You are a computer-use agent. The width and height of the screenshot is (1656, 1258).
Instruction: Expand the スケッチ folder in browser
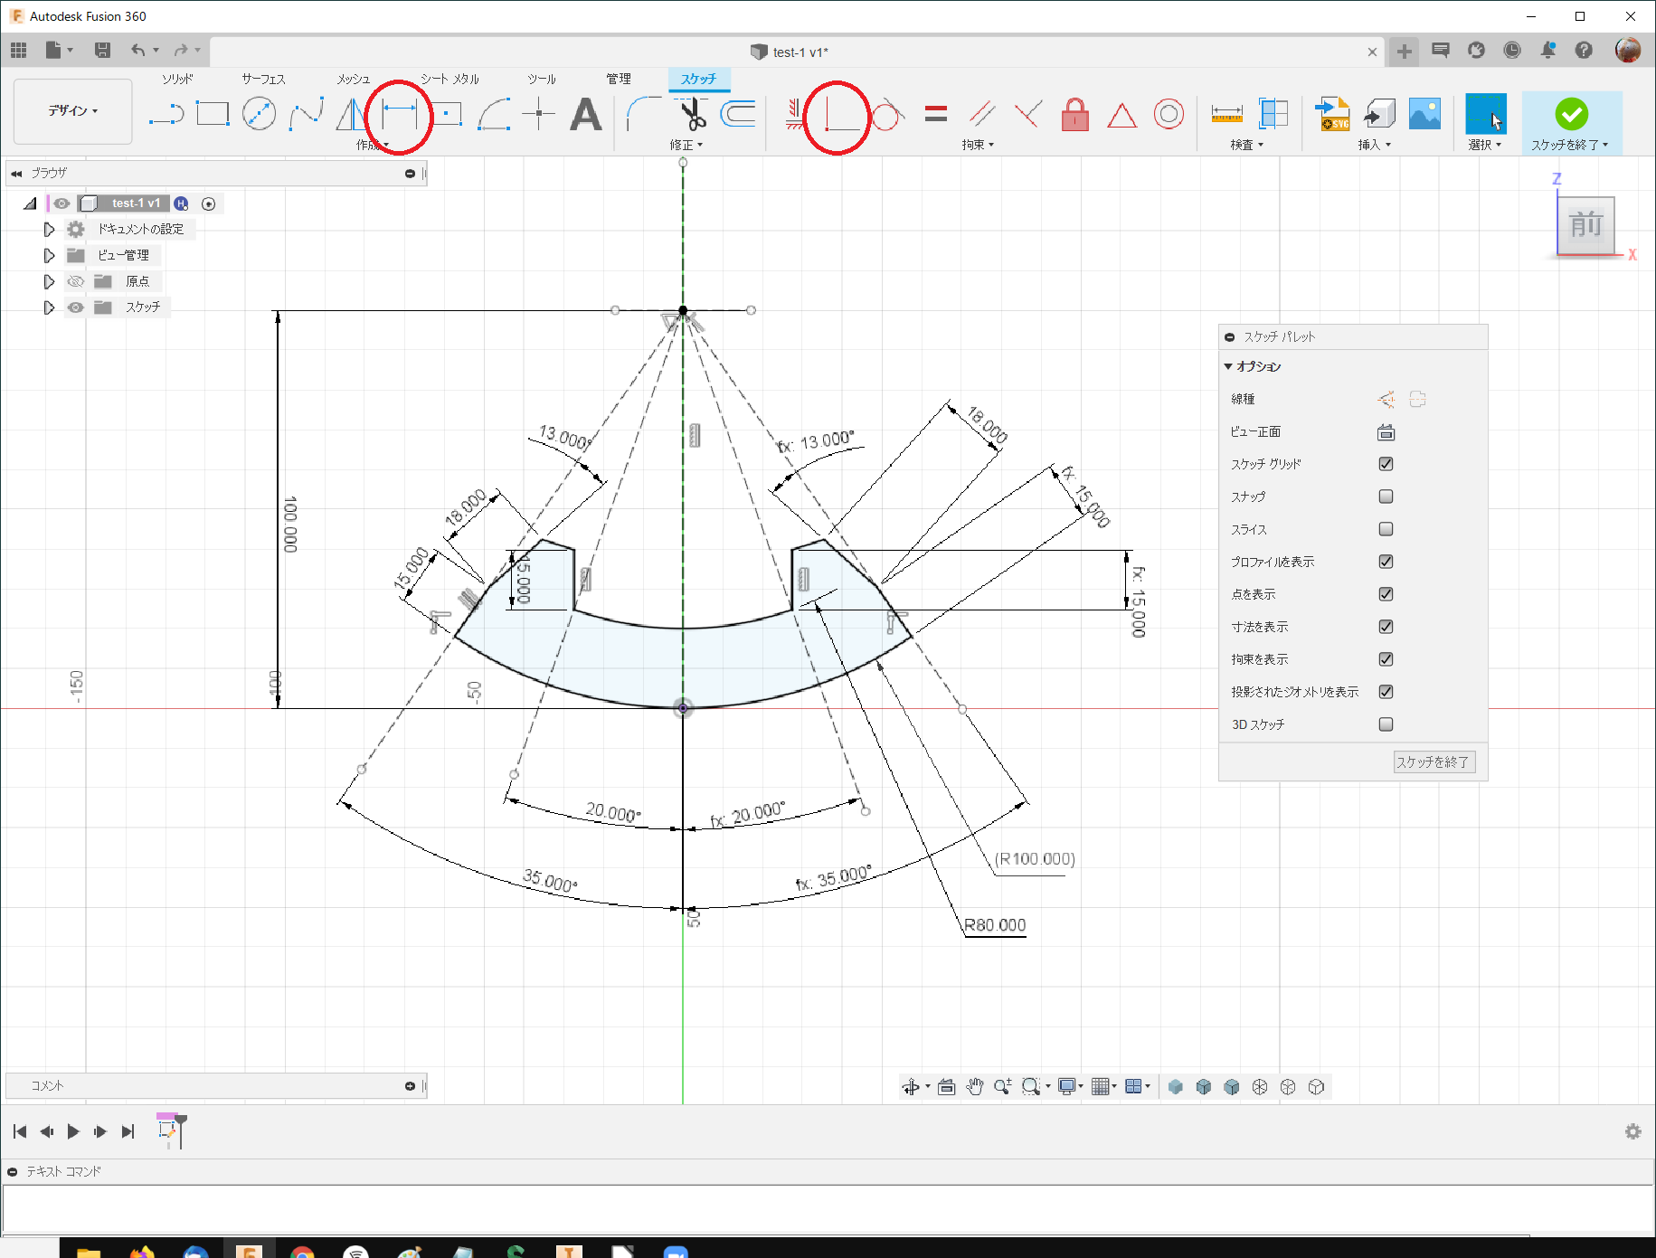point(49,307)
